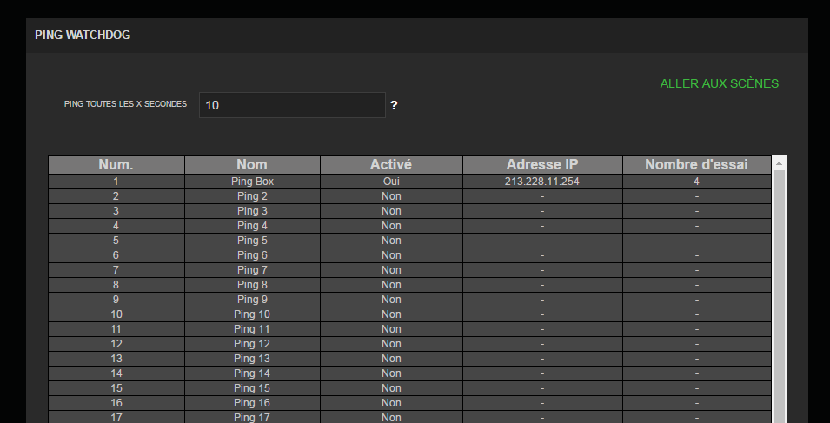
Task: Click the Activé column header
Action: [391, 164]
